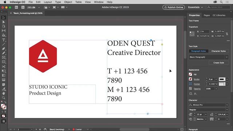The height and width of the screenshot is (131, 233).
Task: Toggle formatting affects container button
Action: (2, 112)
